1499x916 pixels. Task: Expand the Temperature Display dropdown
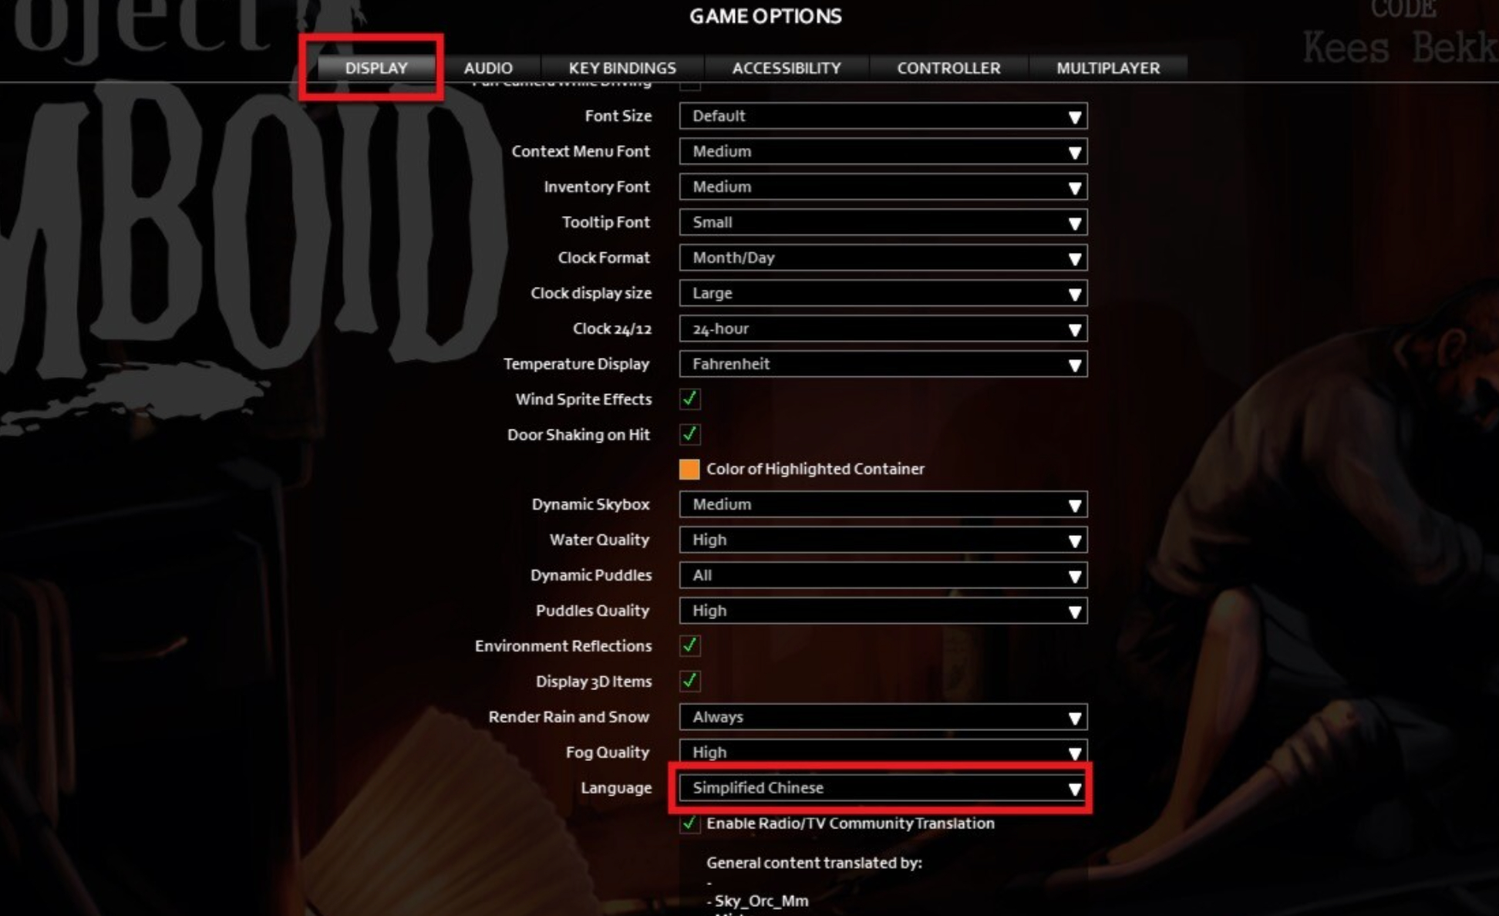coord(883,364)
